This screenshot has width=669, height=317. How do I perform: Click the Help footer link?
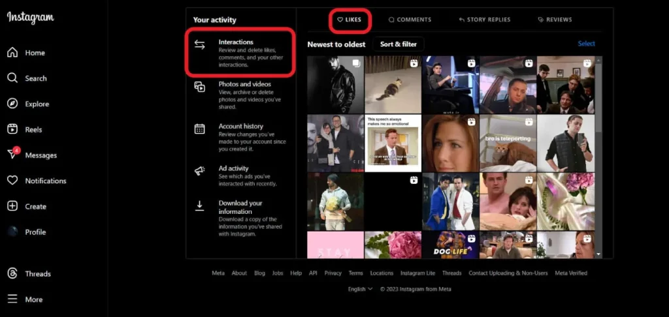[296, 273]
